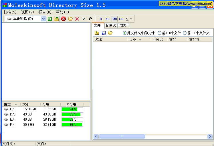Sort by 文件 column header
Screen dimensions: 214x146
tap(177, 40)
